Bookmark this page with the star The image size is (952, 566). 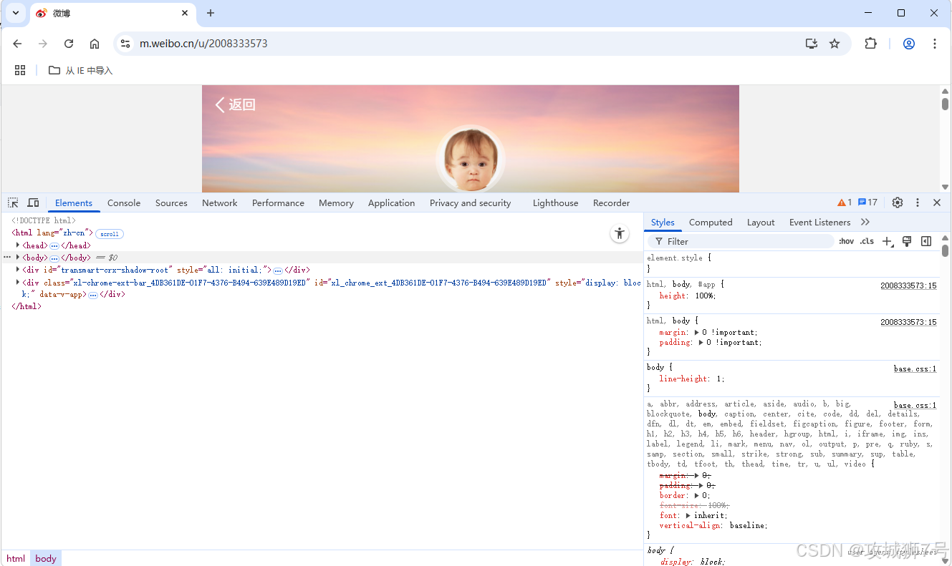coord(835,44)
